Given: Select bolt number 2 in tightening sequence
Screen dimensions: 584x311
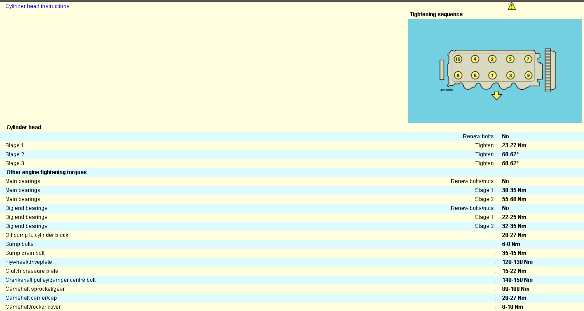Looking at the screenshot, I should 492,59.
